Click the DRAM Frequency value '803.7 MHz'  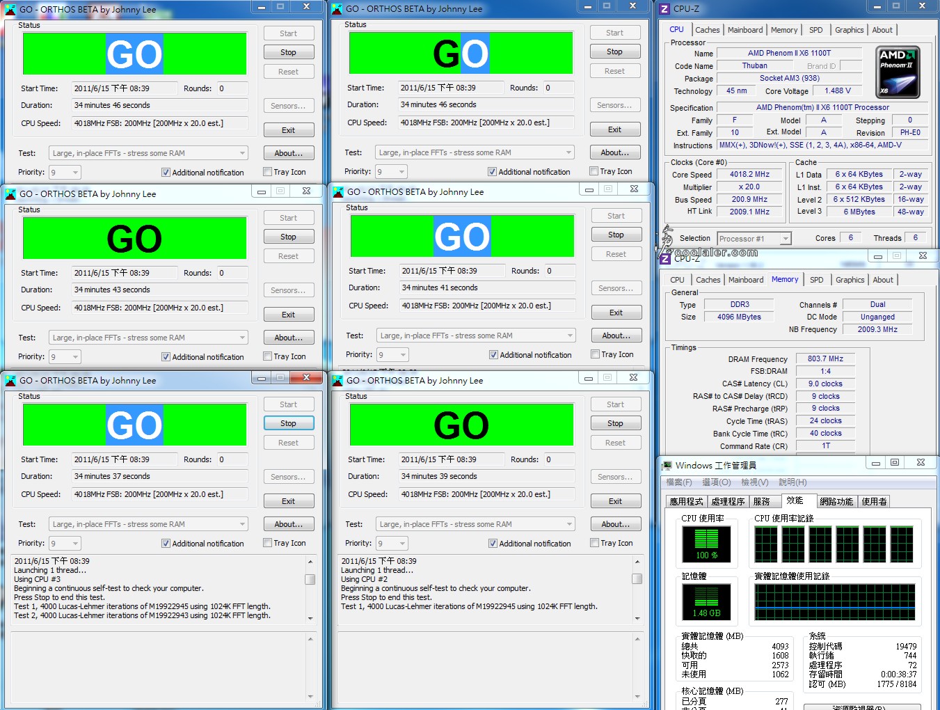pos(825,358)
